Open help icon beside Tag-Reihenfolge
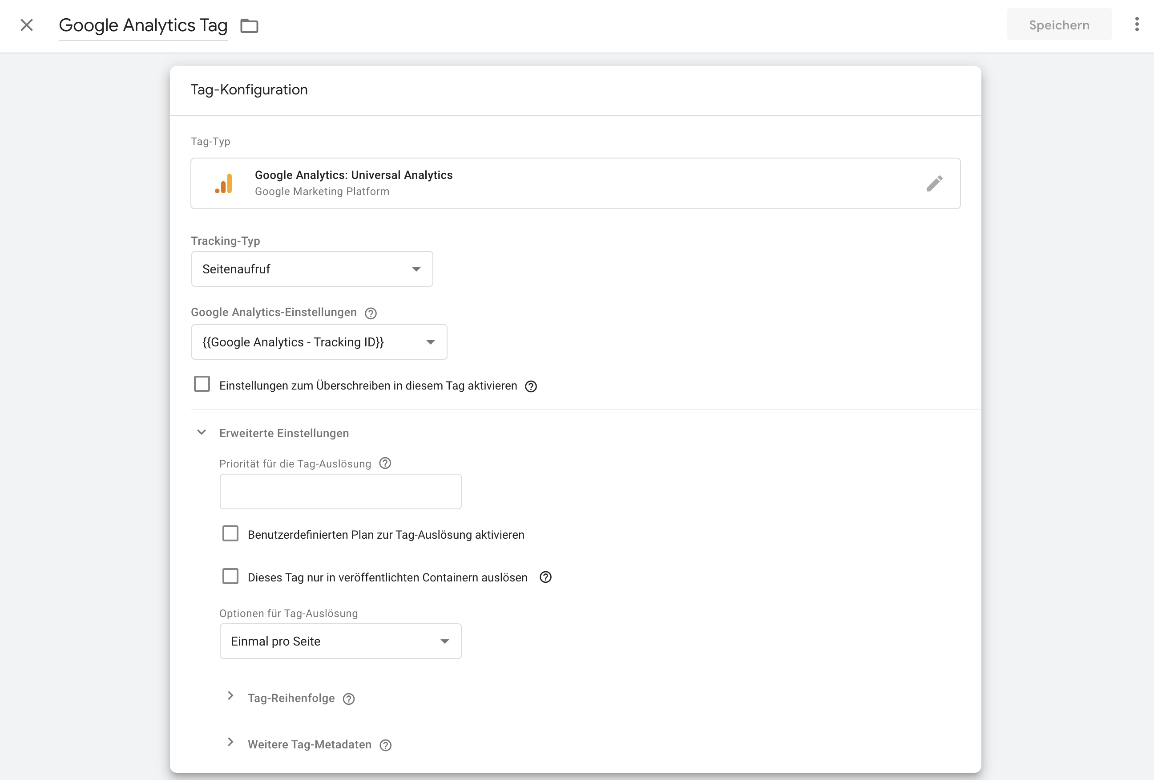 [x=349, y=699]
